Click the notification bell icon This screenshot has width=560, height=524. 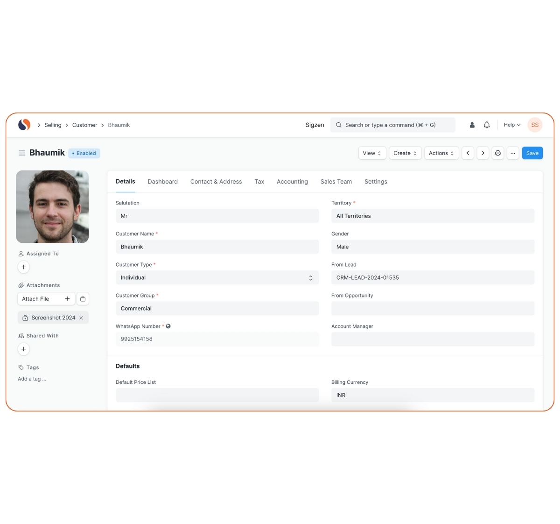487,125
